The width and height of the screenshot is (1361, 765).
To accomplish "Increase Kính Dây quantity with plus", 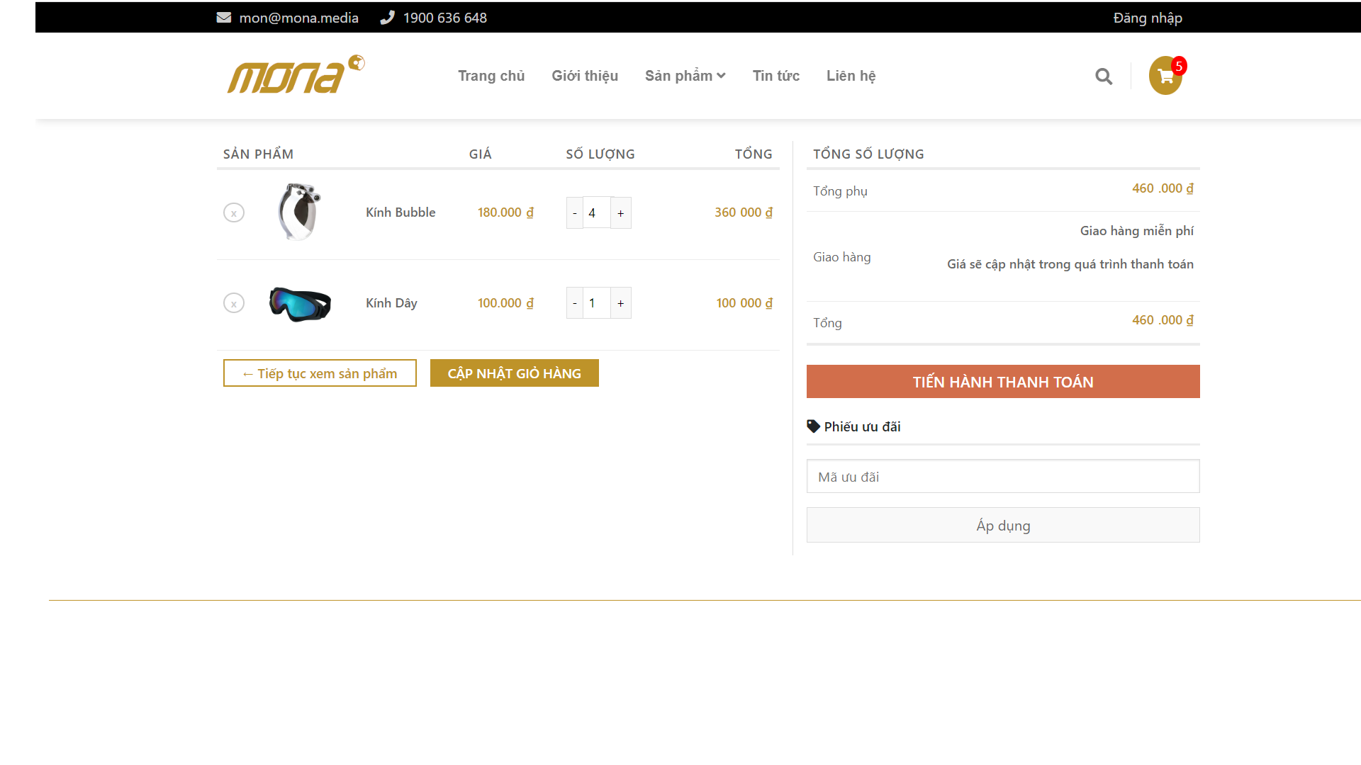I will point(621,303).
